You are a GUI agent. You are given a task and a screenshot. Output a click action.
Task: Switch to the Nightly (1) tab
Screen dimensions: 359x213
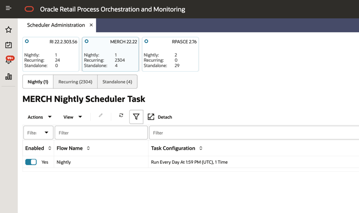[38, 82]
